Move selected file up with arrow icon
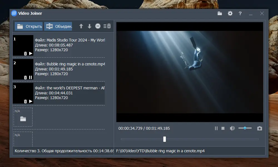The width and height of the screenshot is (278, 167). pos(81,26)
